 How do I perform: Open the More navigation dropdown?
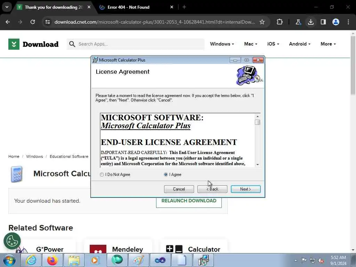point(328,44)
